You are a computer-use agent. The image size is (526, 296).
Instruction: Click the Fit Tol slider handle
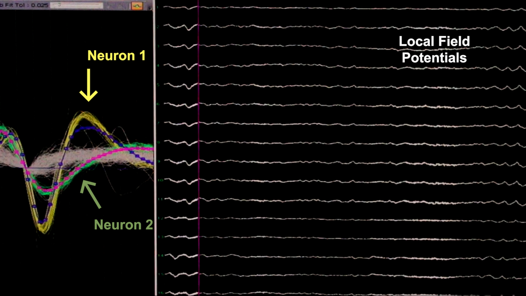click(59, 5)
